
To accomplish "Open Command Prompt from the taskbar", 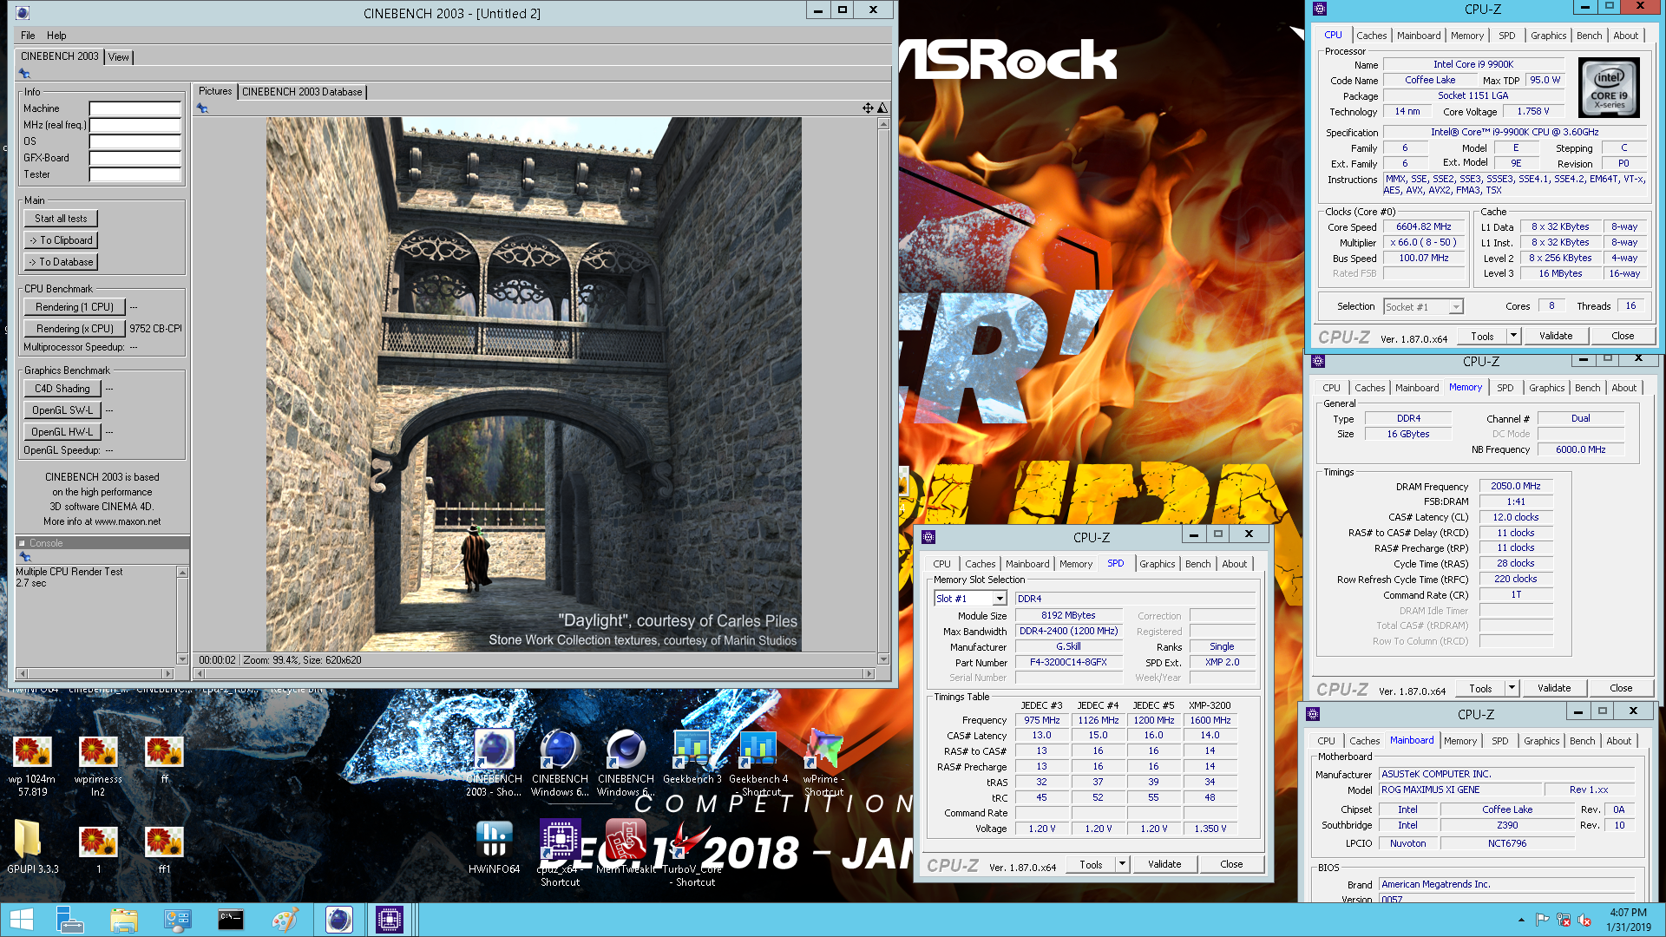I will click(x=230, y=920).
